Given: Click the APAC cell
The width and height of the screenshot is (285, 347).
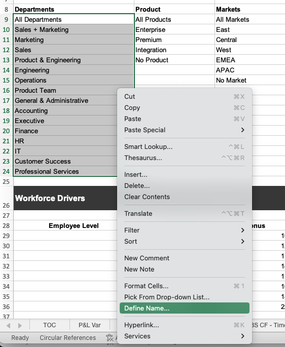Looking at the screenshot, I should point(250,70).
